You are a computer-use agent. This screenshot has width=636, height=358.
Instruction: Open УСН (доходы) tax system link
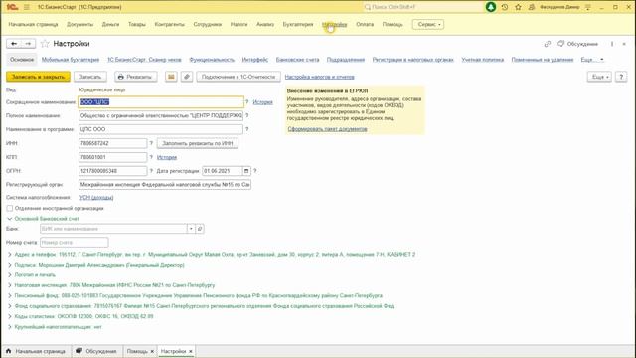[x=96, y=197]
